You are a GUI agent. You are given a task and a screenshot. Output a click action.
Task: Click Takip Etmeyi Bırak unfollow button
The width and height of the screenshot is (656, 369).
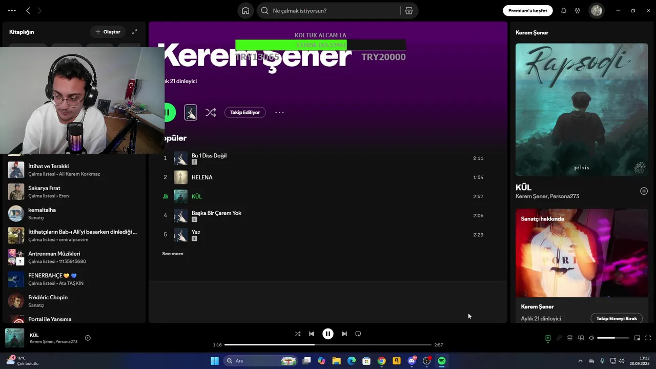tap(617, 319)
